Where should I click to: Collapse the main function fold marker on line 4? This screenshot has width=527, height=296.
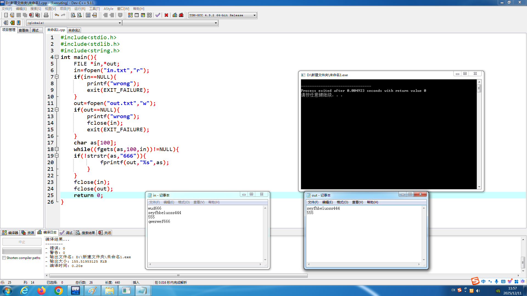pos(57,57)
